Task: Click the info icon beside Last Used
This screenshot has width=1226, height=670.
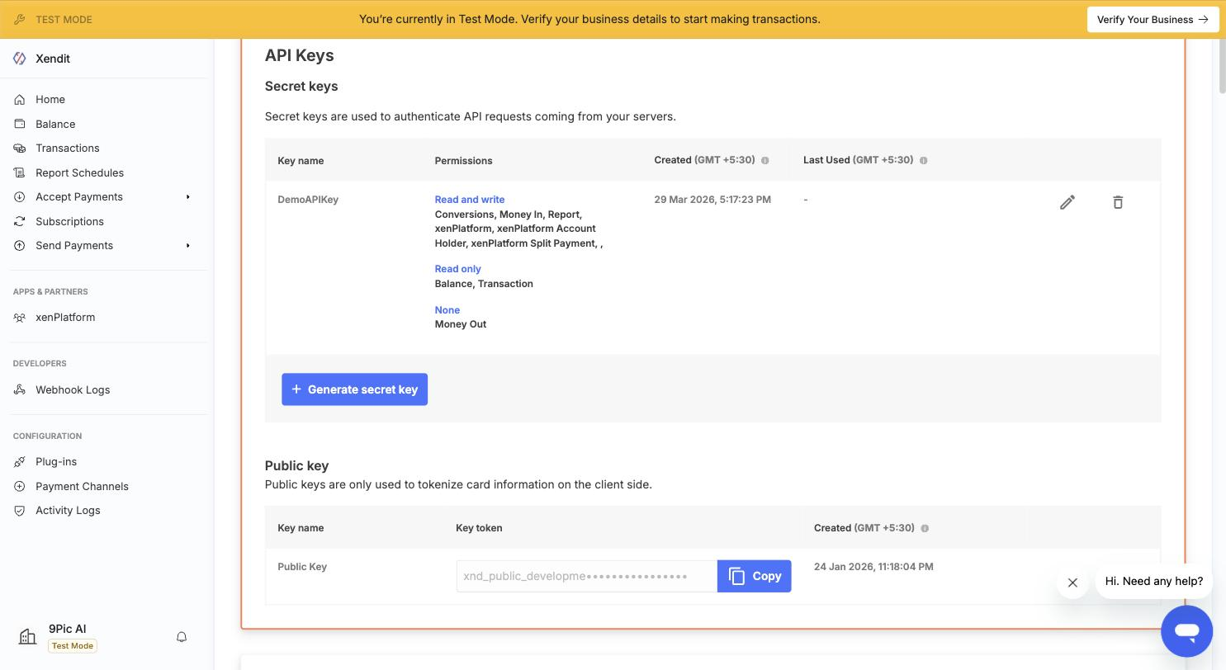Action: pyautogui.click(x=923, y=160)
